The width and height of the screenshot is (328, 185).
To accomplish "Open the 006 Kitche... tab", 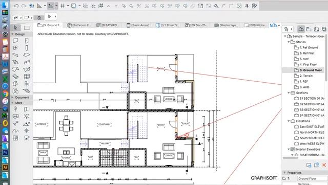I will coord(255,25).
